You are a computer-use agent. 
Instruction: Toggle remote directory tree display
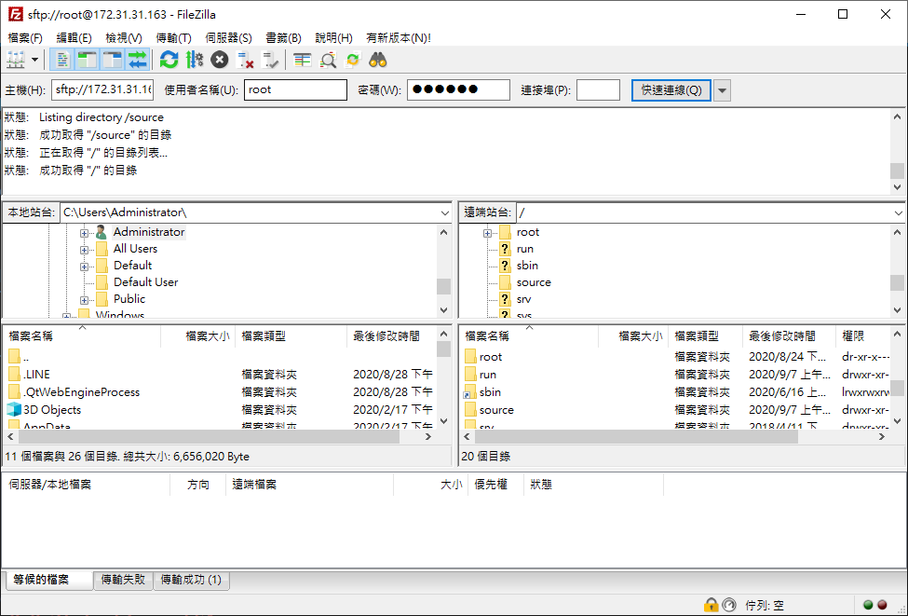pos(113,60)
